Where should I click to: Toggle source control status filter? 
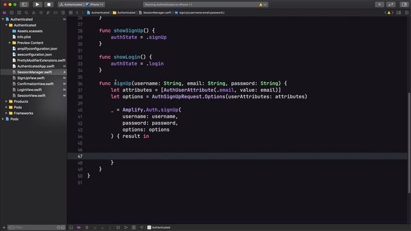pyautogui.click(x=63, y=227)
